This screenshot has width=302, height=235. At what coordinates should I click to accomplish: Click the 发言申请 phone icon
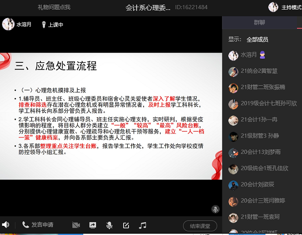tap(26, 225)
